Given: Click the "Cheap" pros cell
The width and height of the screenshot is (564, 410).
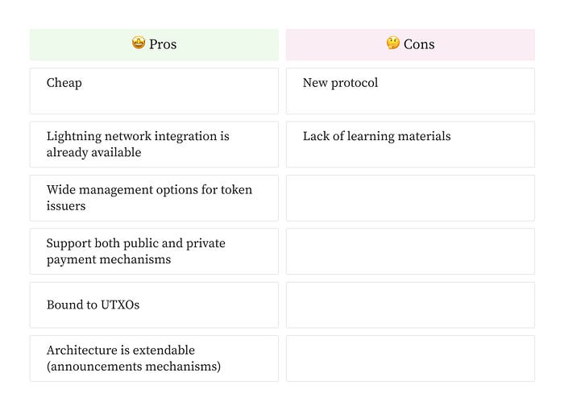Looking at the screenshot, I should 154,90.
